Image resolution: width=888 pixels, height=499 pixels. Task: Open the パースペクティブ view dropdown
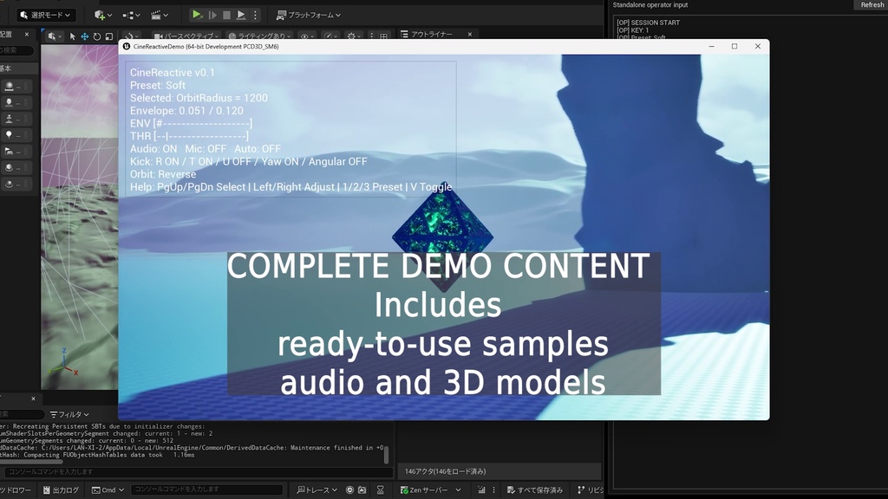[x=186, y=36]
